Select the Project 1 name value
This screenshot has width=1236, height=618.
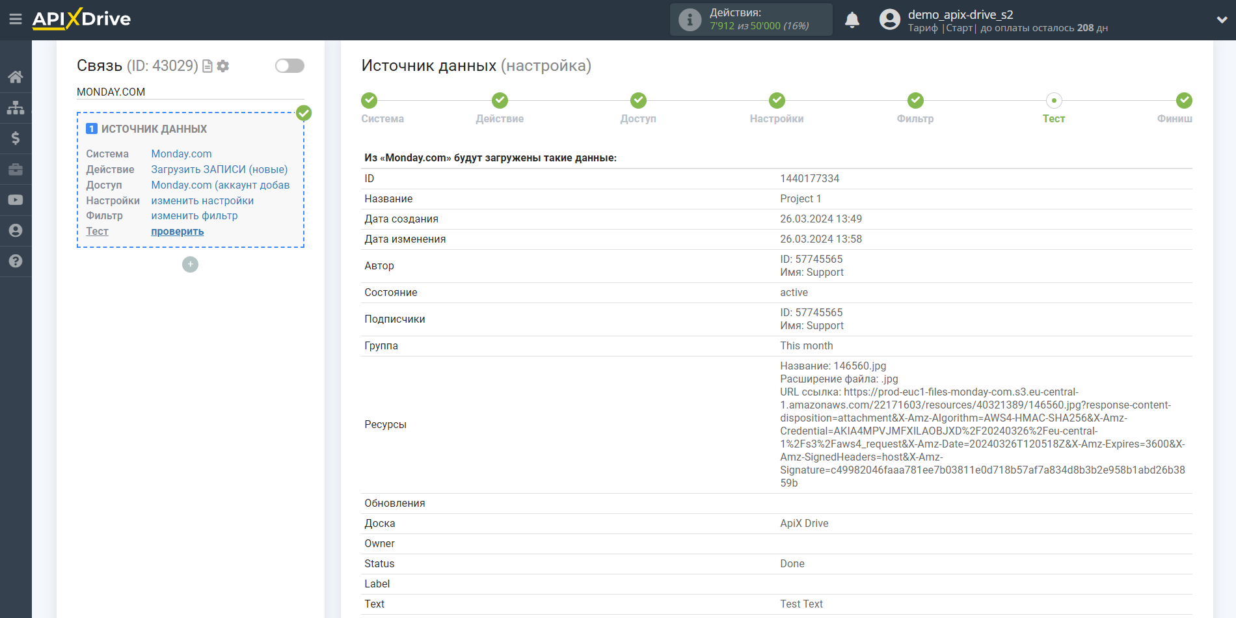(x=801, y=198)
